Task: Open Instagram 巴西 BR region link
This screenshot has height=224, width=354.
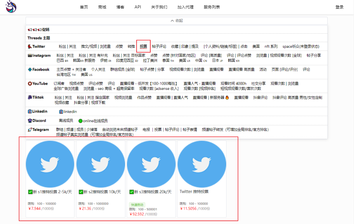Action: (x=62, y=60)
